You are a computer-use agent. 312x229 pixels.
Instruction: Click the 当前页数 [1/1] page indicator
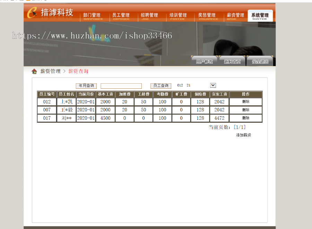coord(227,127)
